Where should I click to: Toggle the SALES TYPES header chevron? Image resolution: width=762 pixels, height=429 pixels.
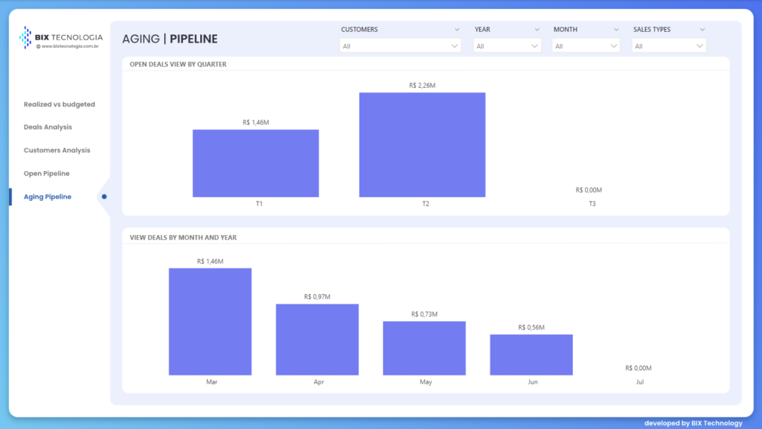(x=702, y=30)
